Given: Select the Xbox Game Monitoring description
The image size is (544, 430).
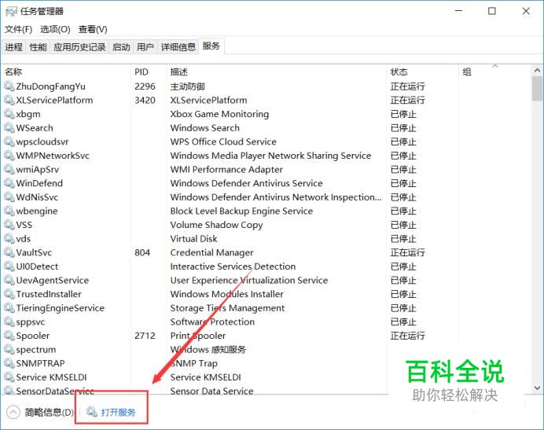Looking at the screenshot, I should (x=219, y=114).
